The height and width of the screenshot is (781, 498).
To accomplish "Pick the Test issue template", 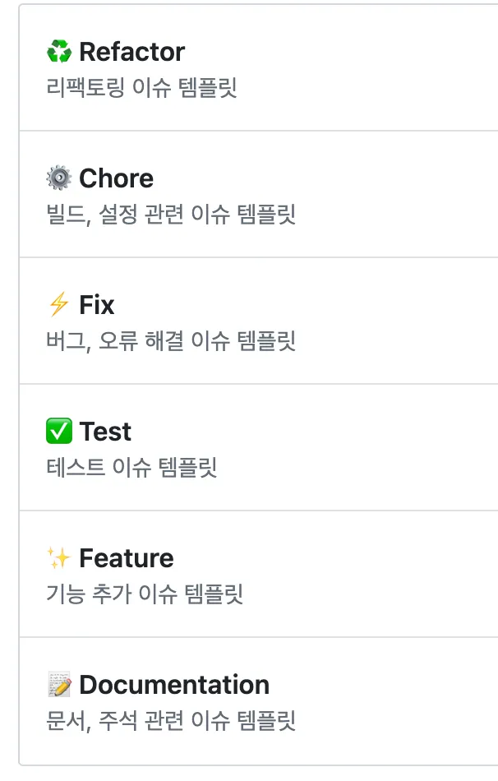I will coord(105,432).
